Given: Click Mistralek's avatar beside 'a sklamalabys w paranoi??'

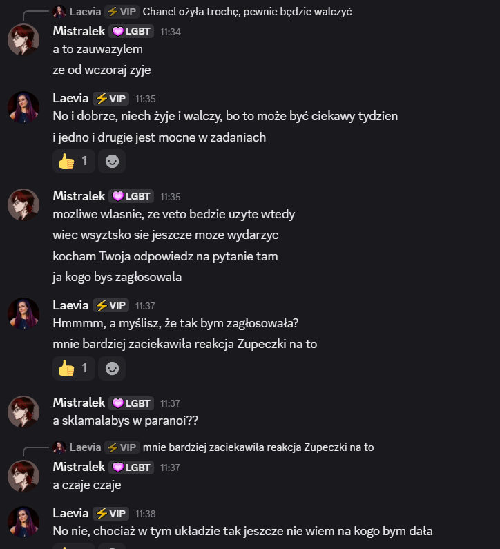Looking at the screenshot, I should coord(23,412).
